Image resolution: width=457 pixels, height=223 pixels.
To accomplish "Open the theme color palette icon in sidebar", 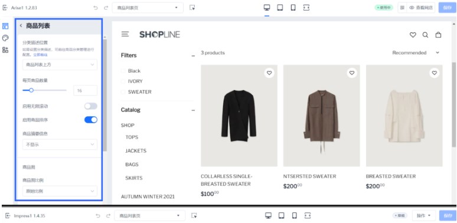I will [x=5, y=38].
